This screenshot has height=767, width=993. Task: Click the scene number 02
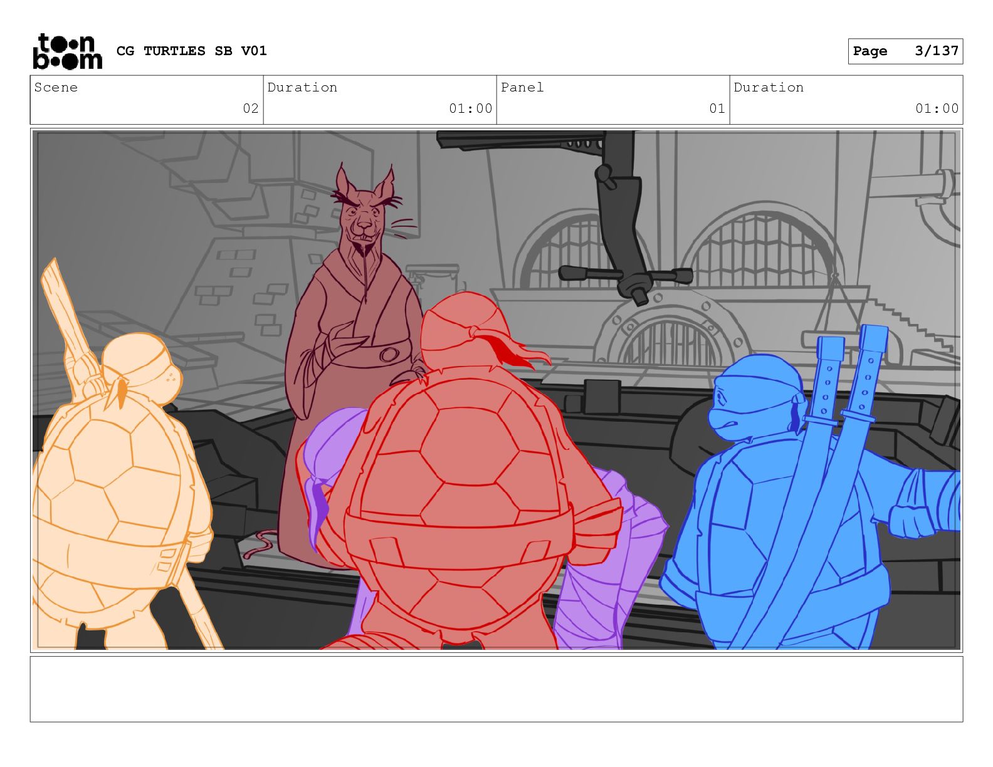click(x=251, y=108)
